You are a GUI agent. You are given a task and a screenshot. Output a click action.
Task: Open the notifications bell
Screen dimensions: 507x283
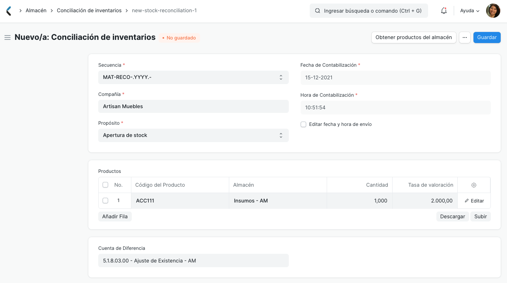pyautogui.click(x=444, y=11)
